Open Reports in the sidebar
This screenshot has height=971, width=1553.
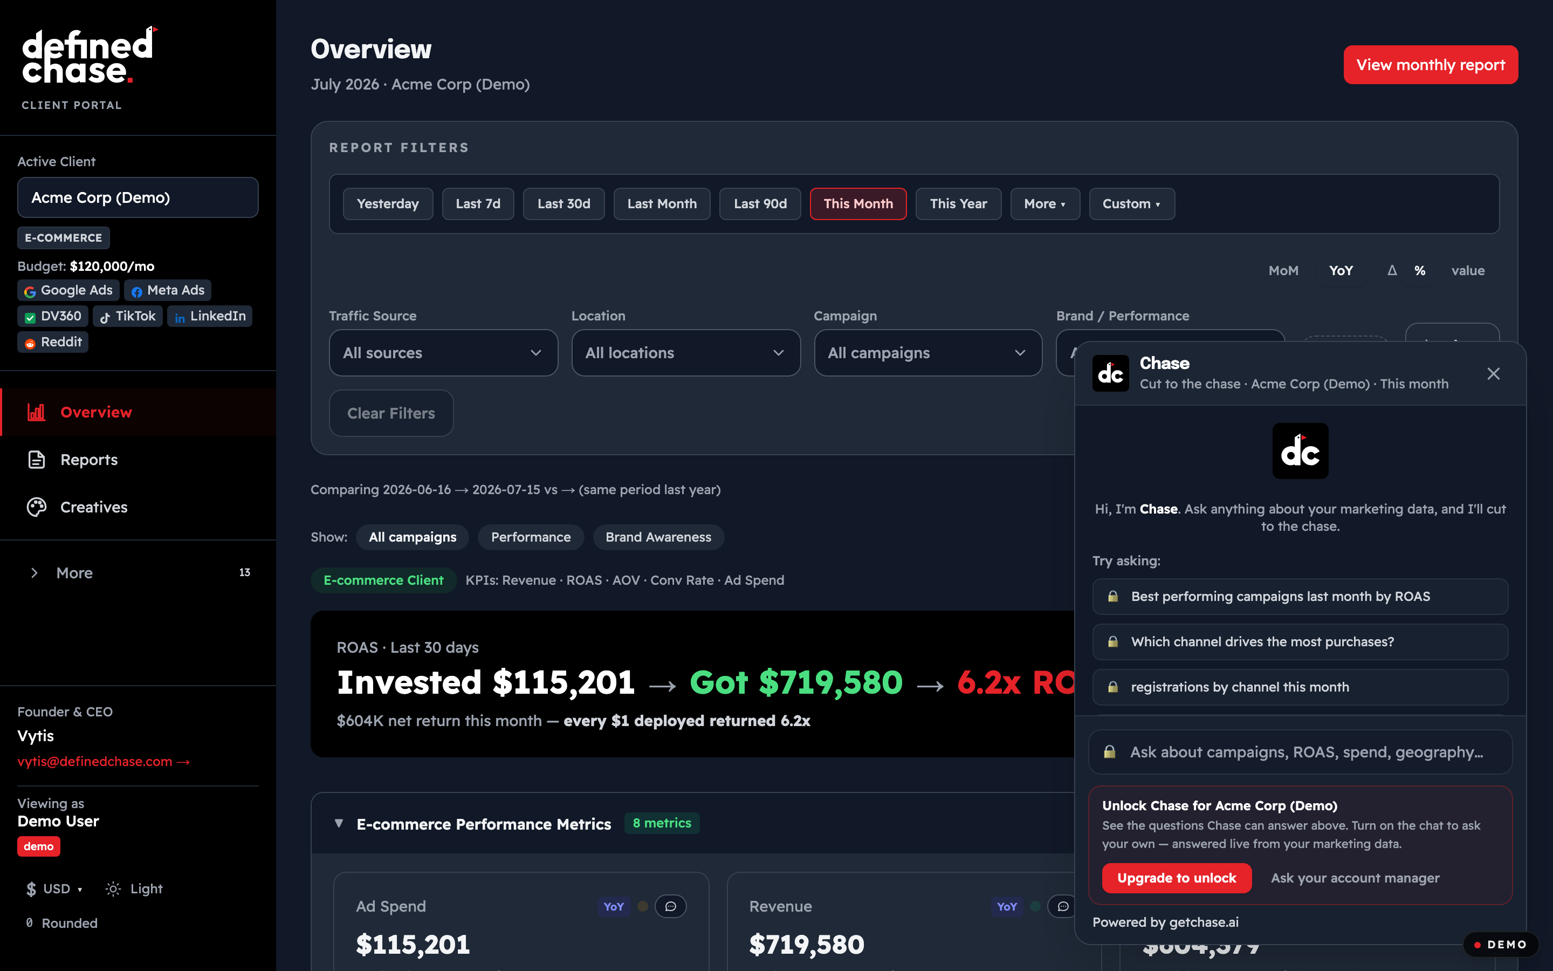pyautogui.click(x=138, y=460)
